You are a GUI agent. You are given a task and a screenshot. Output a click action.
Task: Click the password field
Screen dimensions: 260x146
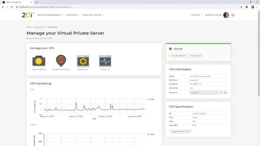coord(204,92)
